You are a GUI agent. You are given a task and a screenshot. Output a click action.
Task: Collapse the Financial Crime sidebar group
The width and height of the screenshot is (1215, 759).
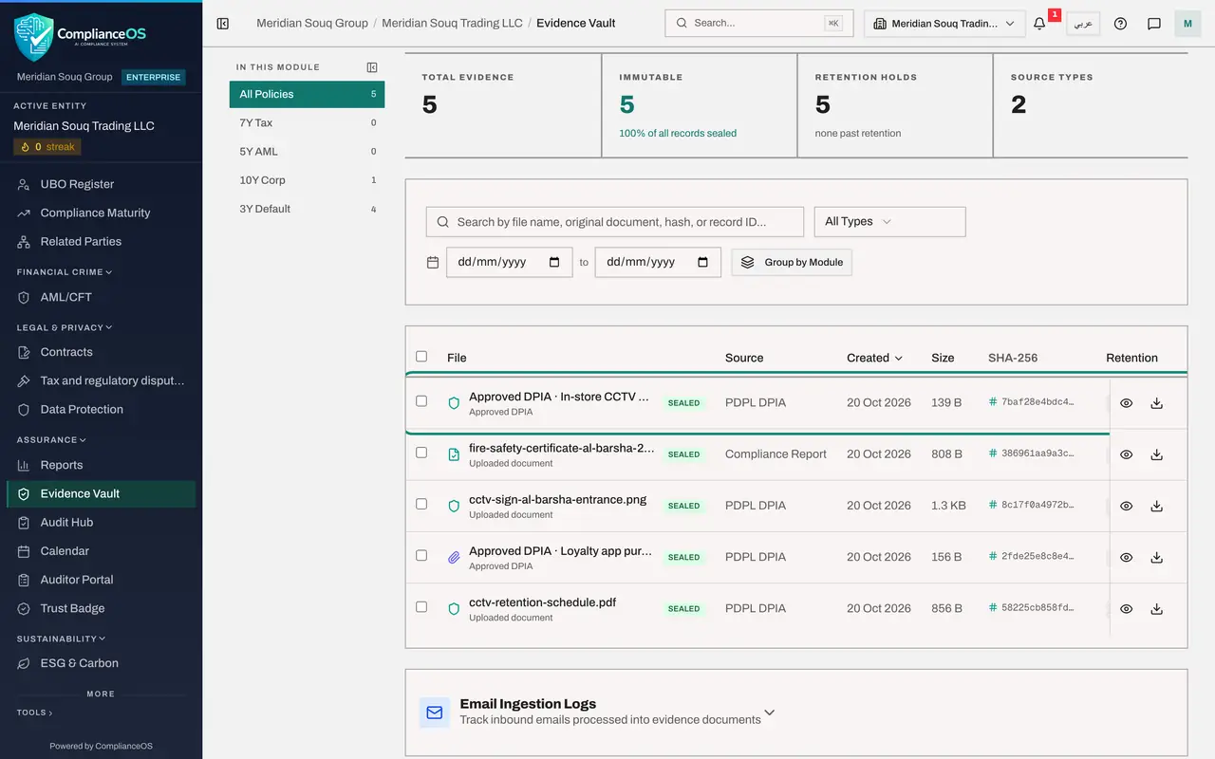tap(64, 272)
